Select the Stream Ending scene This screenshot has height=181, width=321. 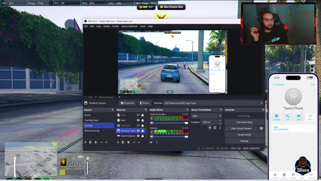(99, 131)
